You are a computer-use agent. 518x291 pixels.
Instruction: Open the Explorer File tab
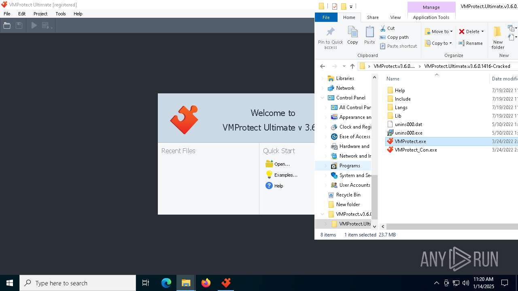pos(326,17)
